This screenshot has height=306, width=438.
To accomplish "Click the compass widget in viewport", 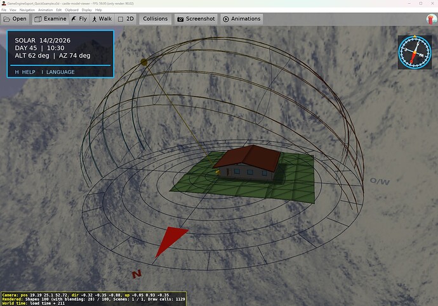I will click(415, 52).
